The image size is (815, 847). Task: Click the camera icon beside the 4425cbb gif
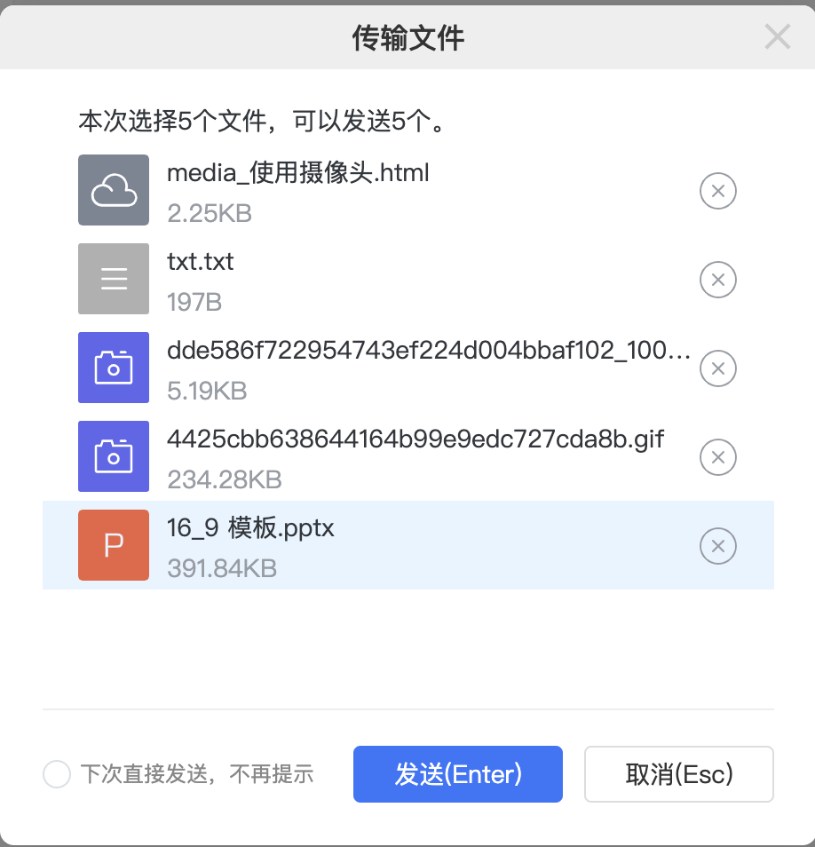tap(114, 456)
